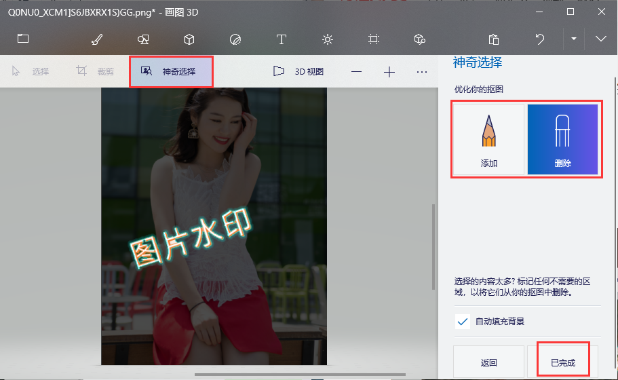
Task: Undo the last action
Action: (x=540, y=39)
